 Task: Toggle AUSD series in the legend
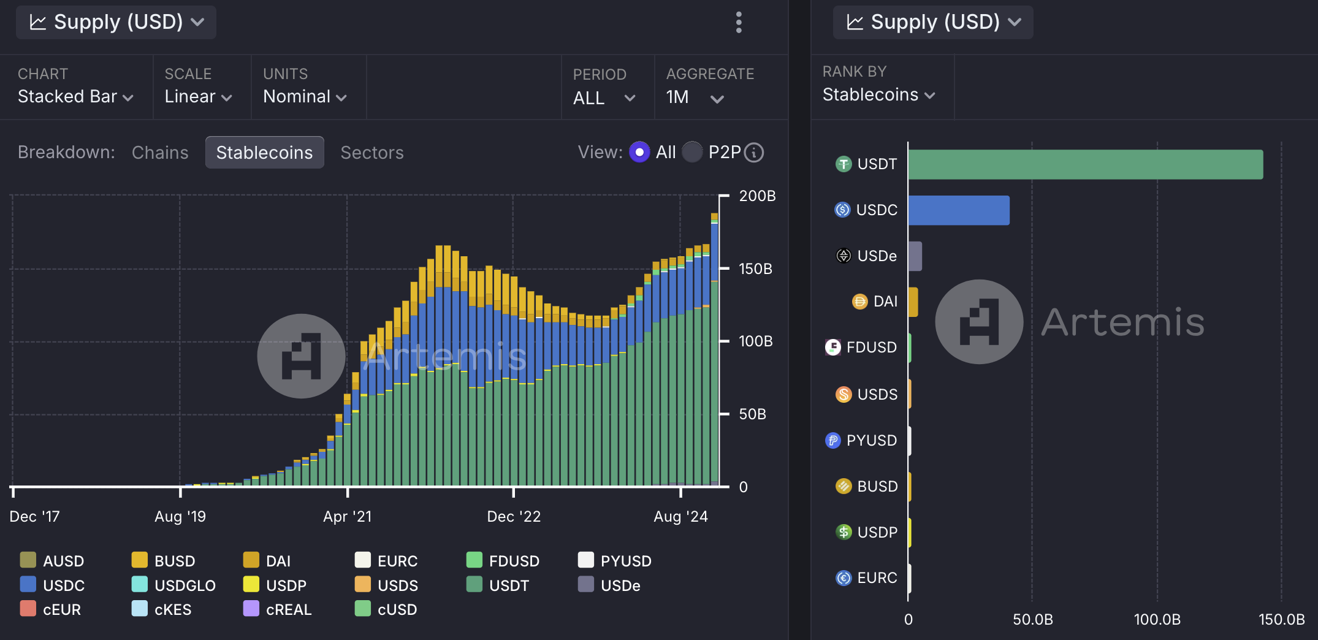click(x=52, y=560)
